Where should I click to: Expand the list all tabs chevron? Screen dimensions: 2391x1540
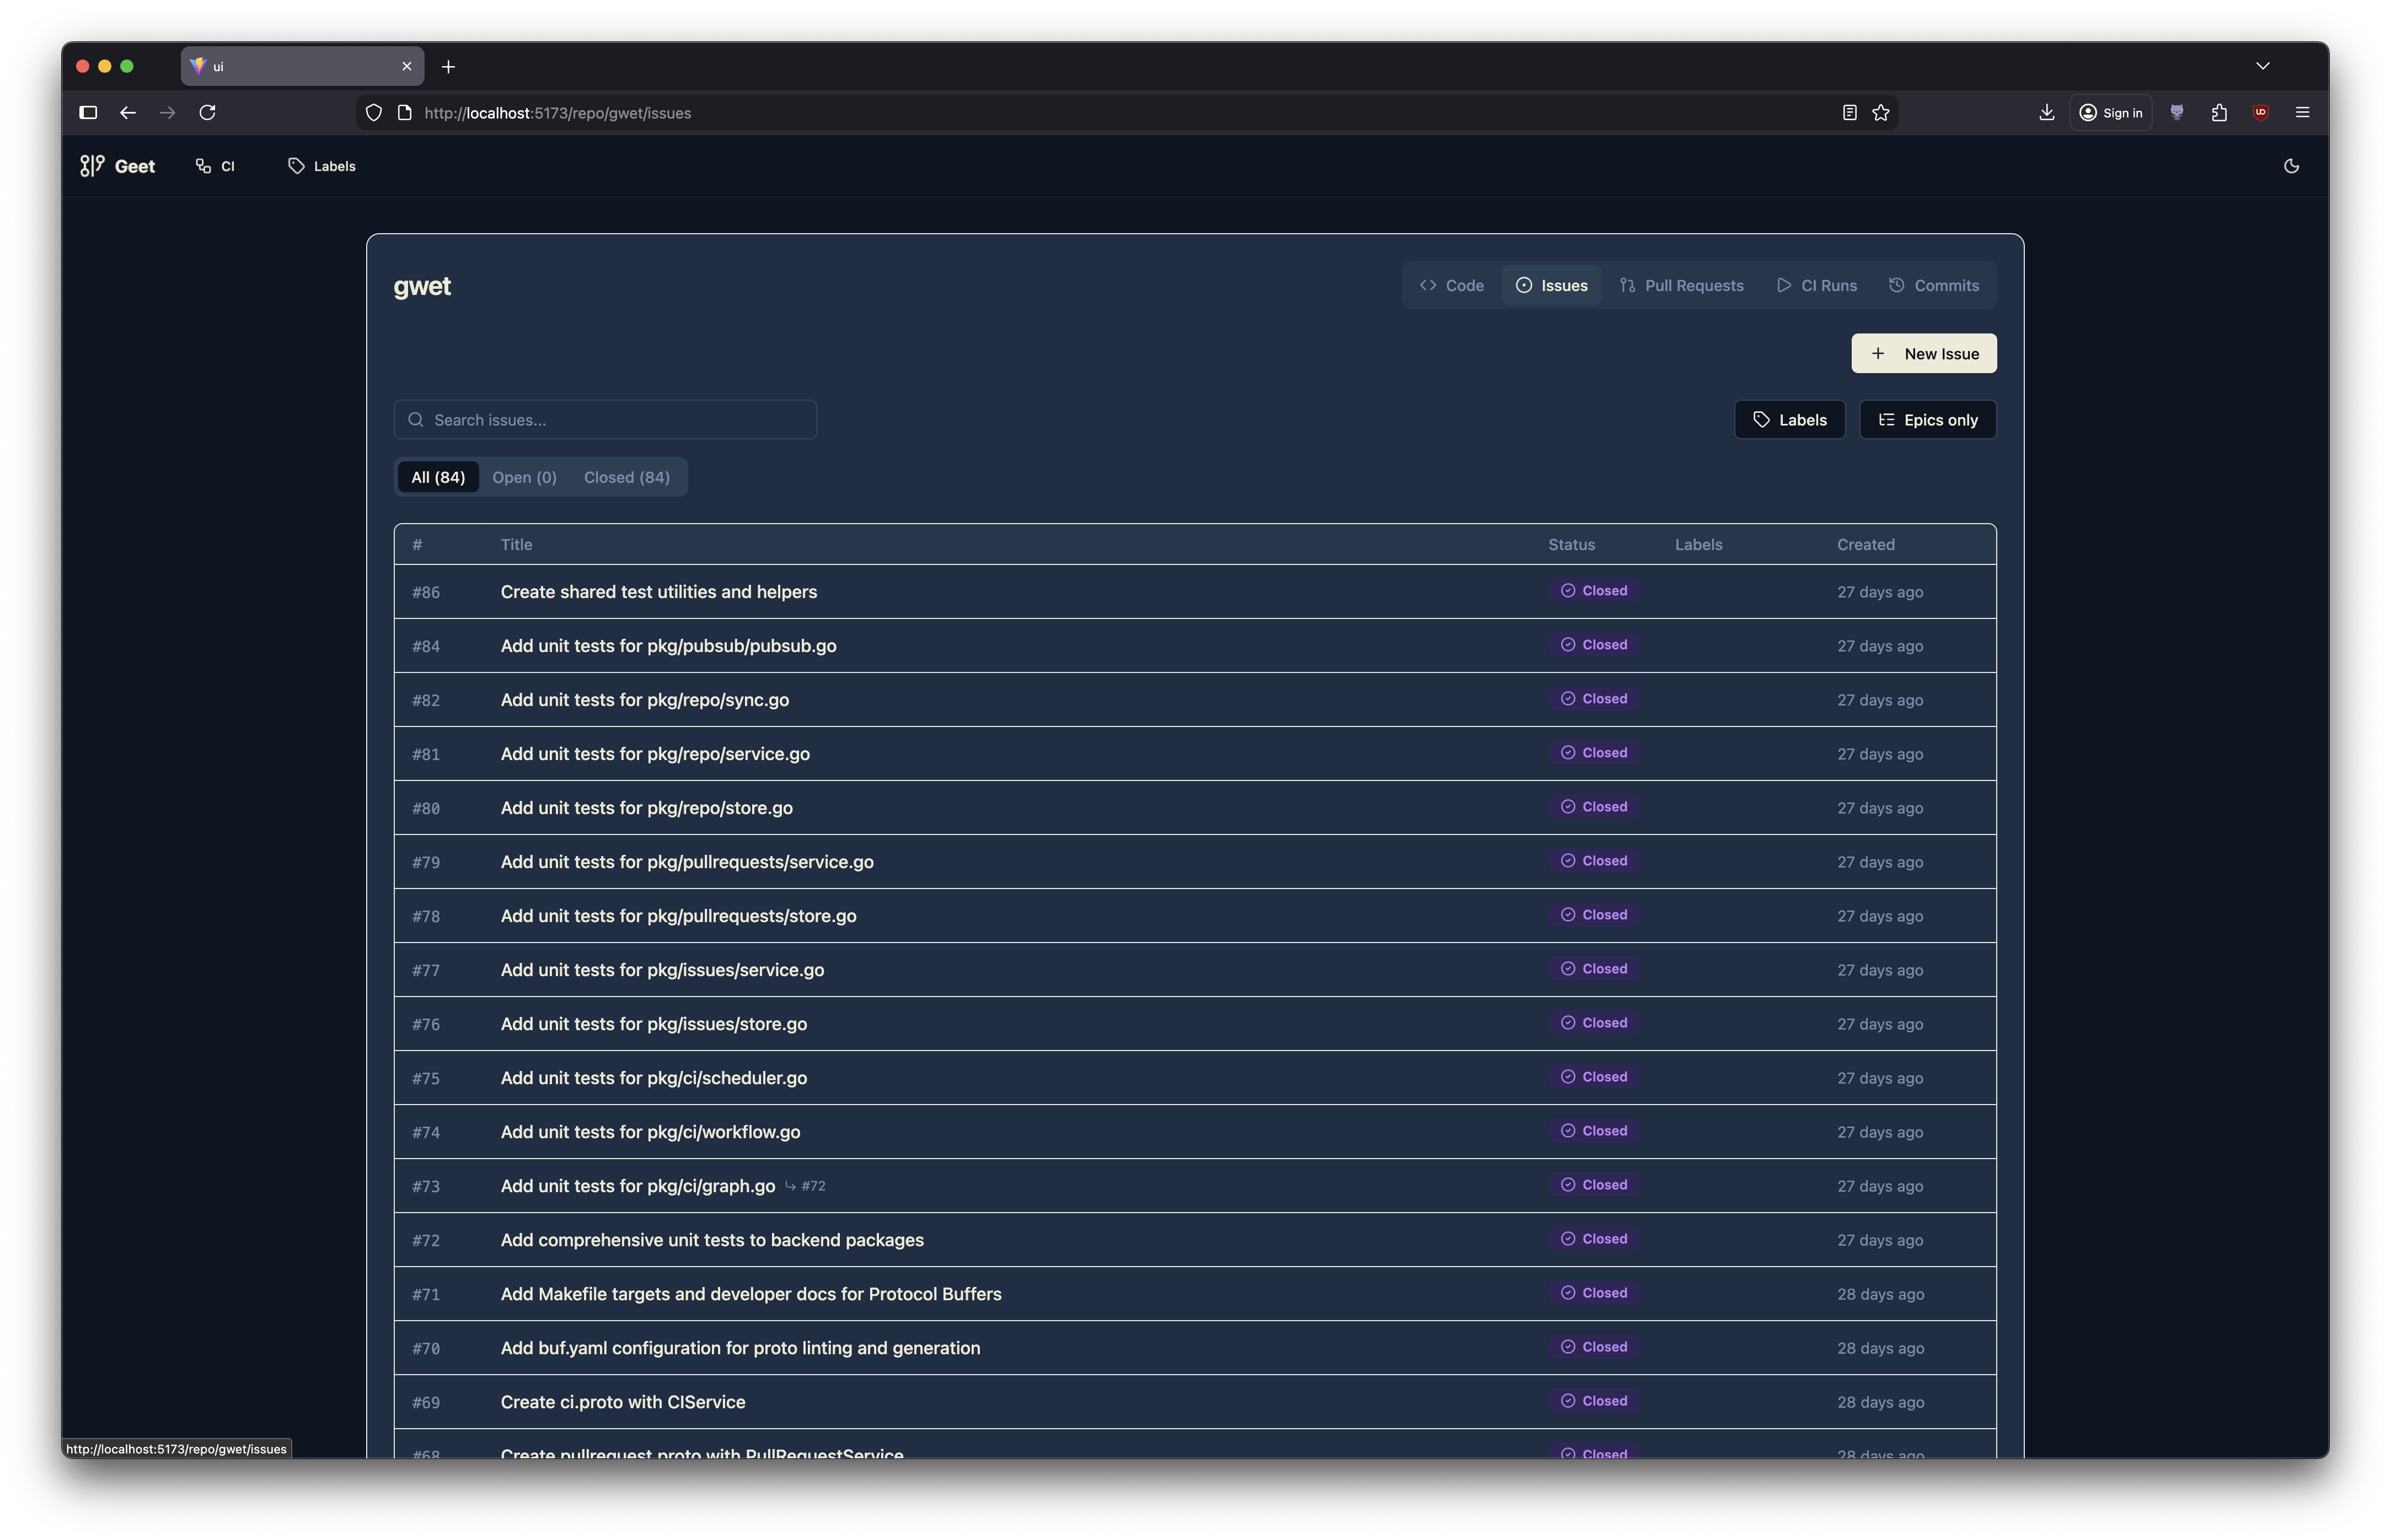[x=2262, y=66]
